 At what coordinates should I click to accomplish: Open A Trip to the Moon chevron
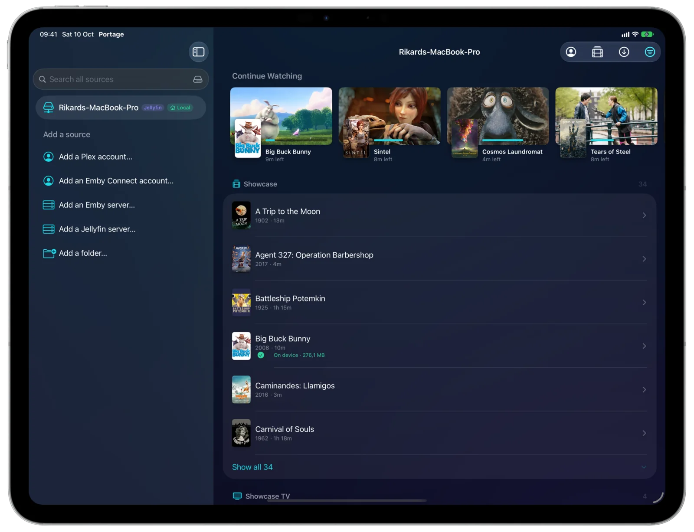point(644,215)
